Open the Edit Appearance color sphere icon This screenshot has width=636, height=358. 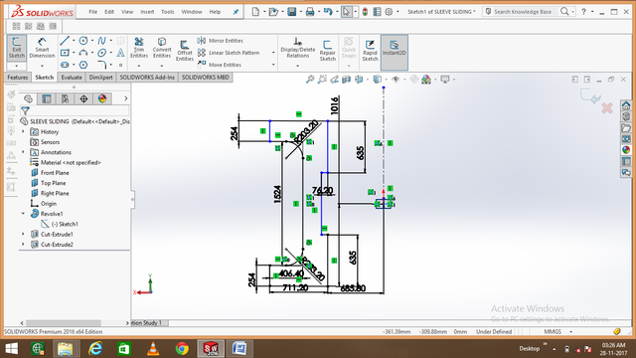pyautogui.click(x=426, y=80)
